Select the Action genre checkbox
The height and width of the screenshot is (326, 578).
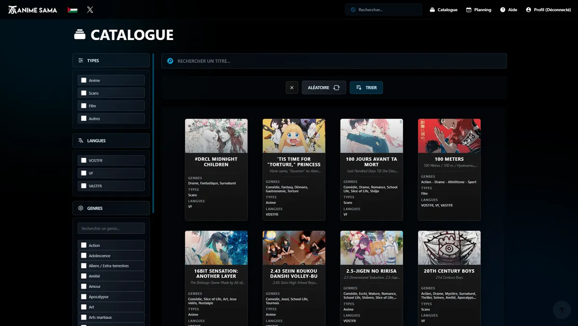83,245
